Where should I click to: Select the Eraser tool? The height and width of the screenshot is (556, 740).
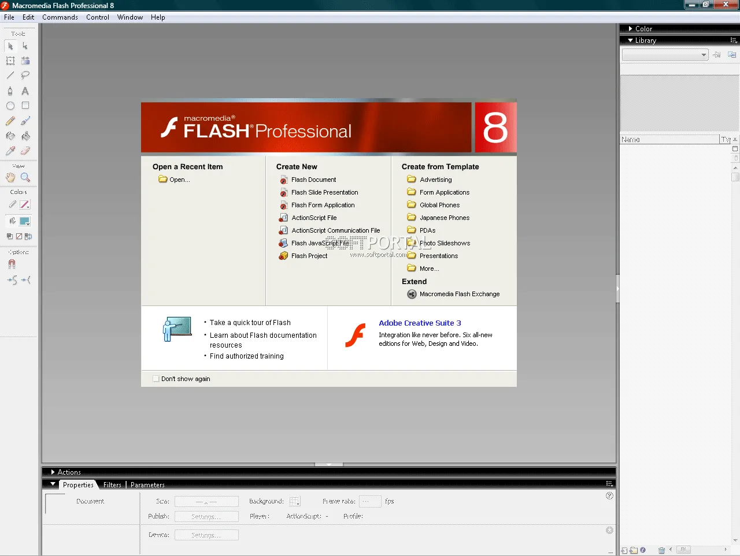tap(25, 151)
